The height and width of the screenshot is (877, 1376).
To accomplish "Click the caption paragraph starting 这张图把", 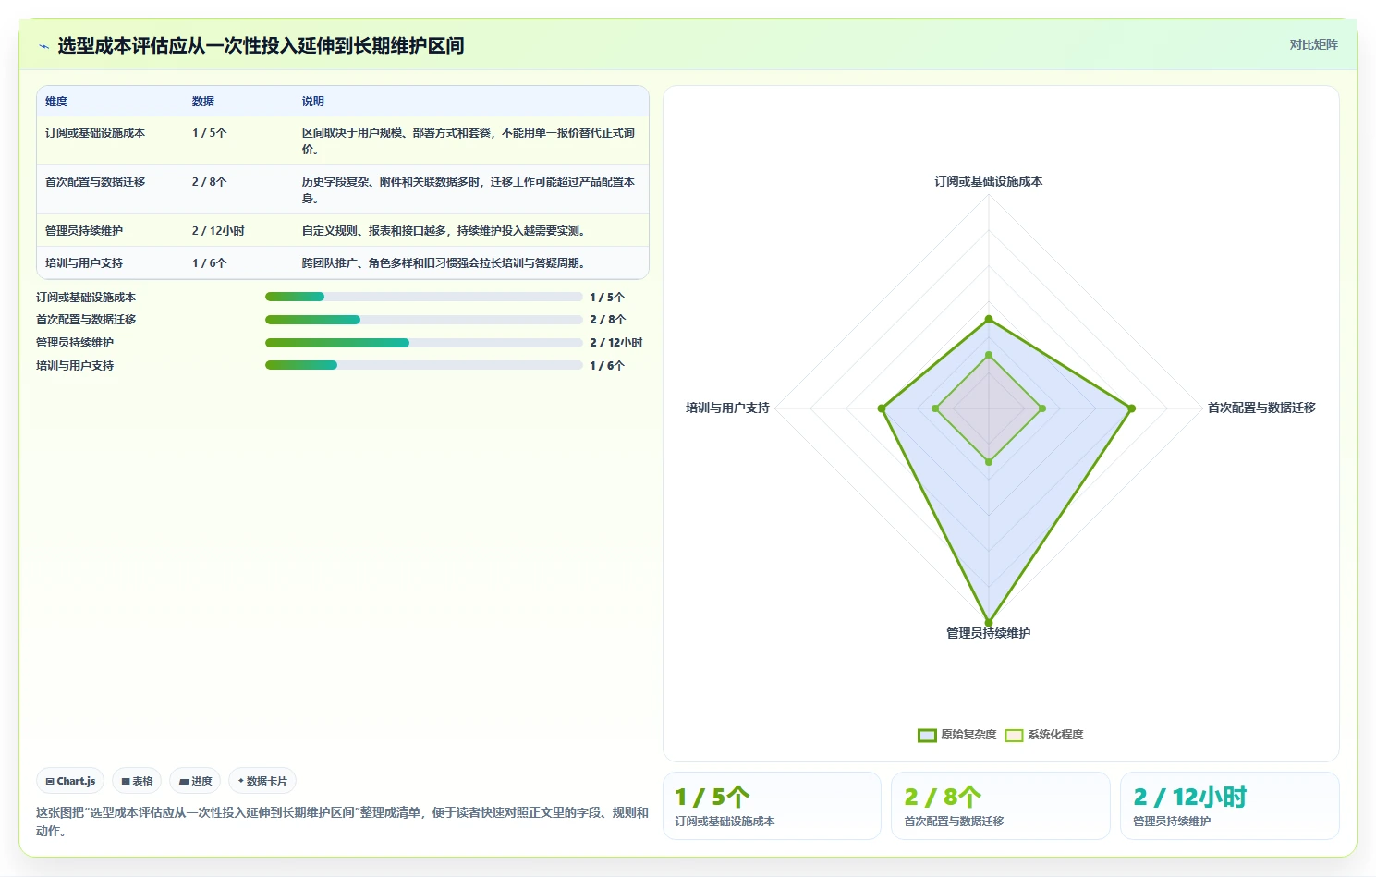I will coord(342,822).
